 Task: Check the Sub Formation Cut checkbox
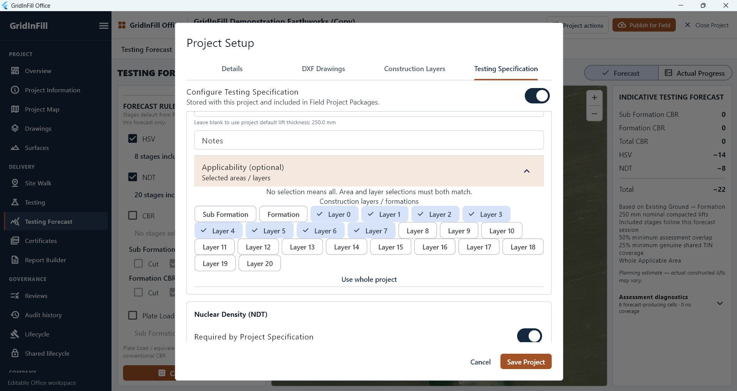138,264
